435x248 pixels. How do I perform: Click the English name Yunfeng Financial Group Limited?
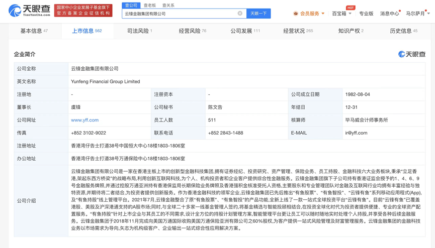[x=106, y=81]
